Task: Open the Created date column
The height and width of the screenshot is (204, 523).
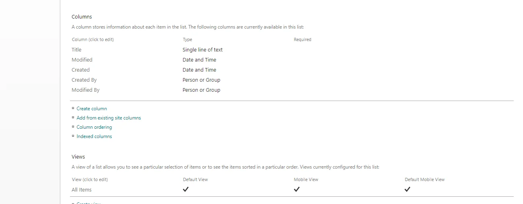Action: [80, 70]
